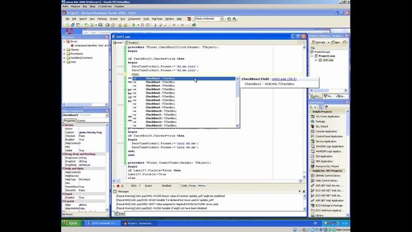Image resolution: width=412 pixels, height=232 pixels.
Task: Click the Pause toolbar icon
Action: tap(142, 25)
